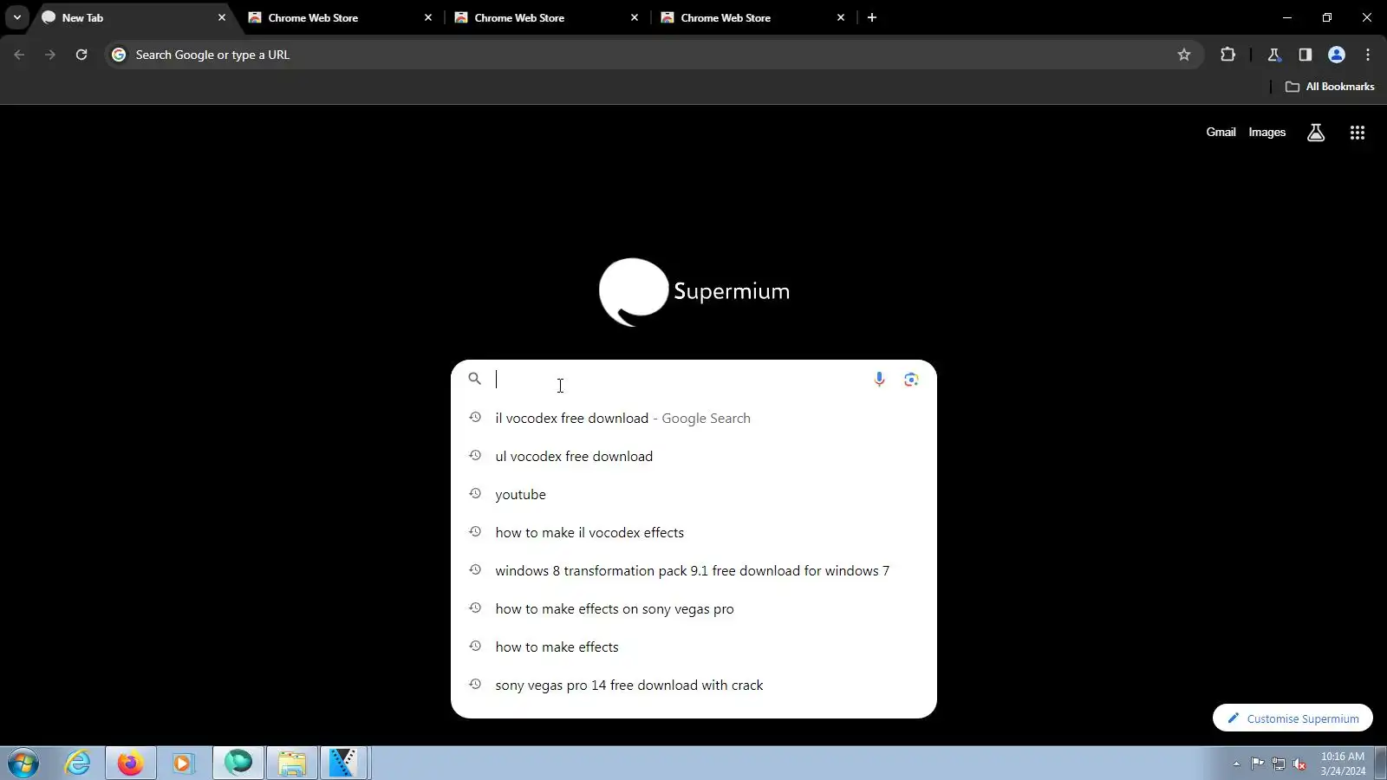Toggle the side panel icon
Screen dimensions: 1387x780
(x=1306, y=55)
